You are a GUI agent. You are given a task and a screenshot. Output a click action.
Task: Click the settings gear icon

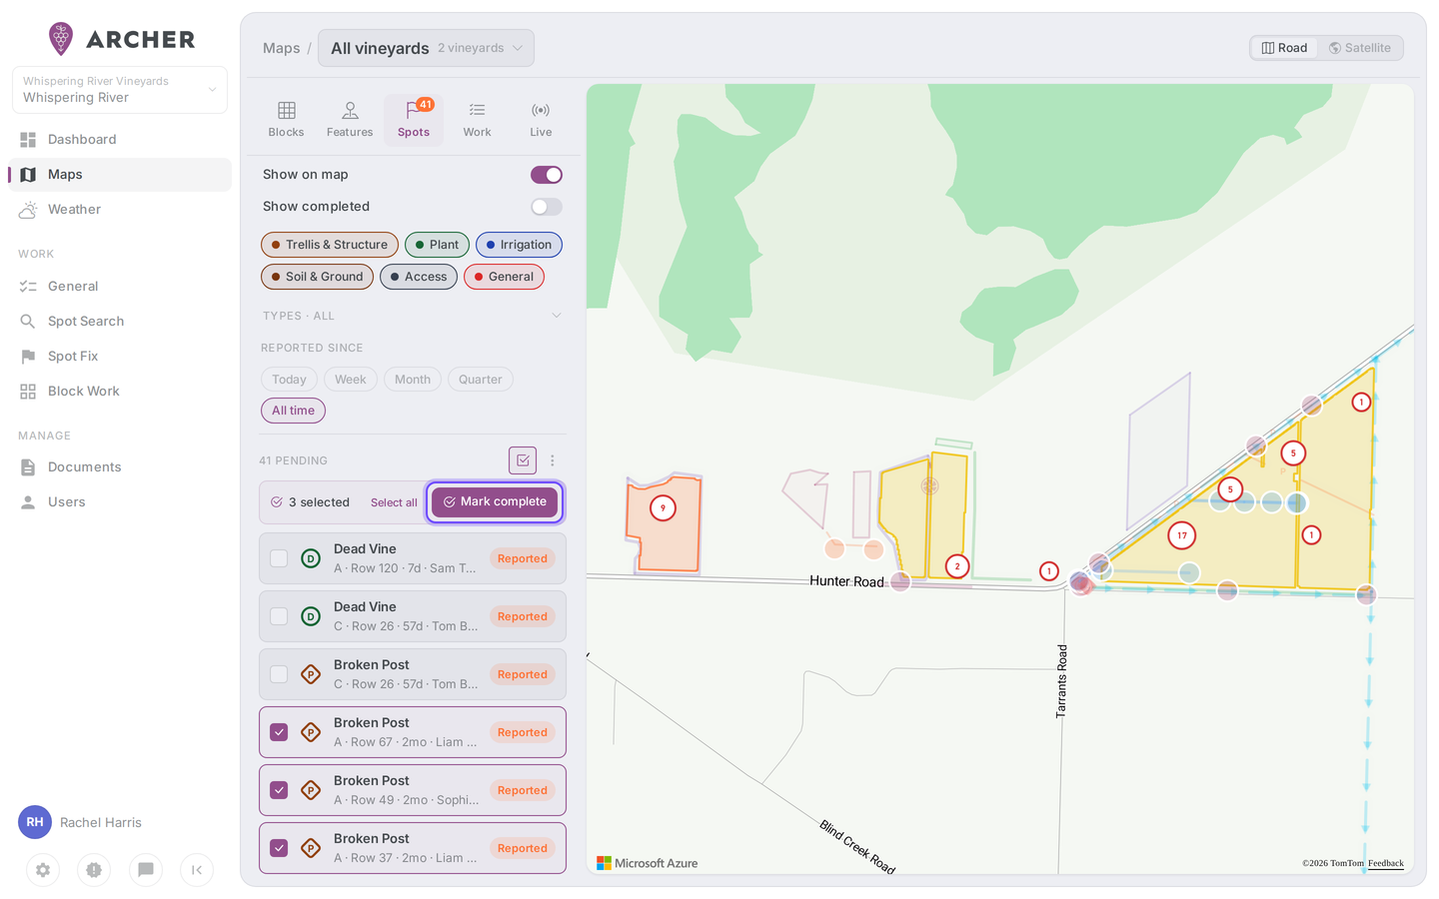43,870
